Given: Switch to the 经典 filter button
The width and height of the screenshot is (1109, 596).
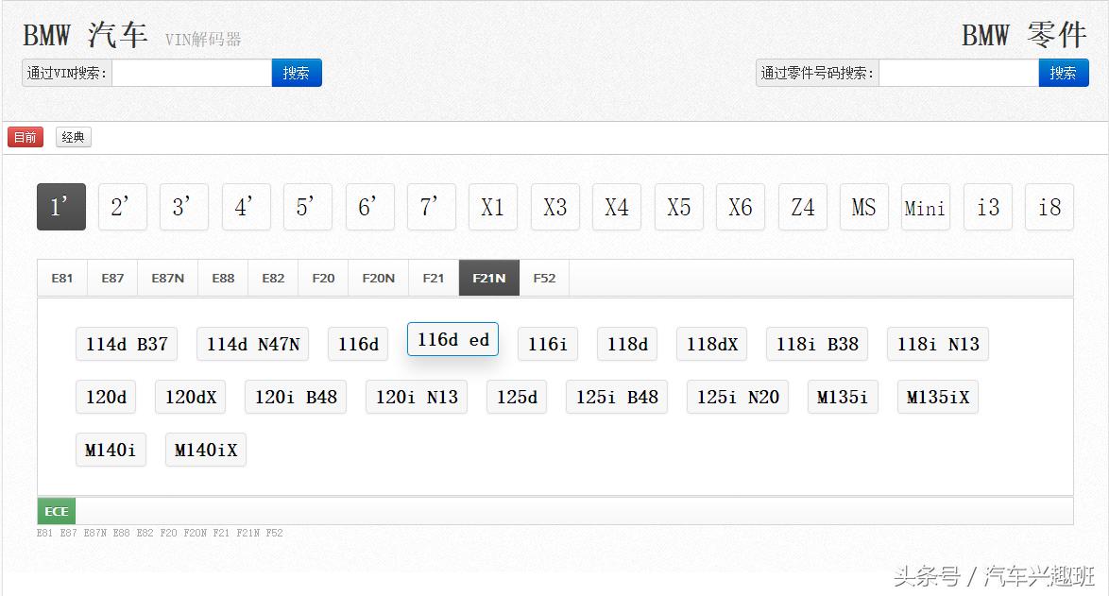Looking at the screenshot, I should tap(74, 137).
